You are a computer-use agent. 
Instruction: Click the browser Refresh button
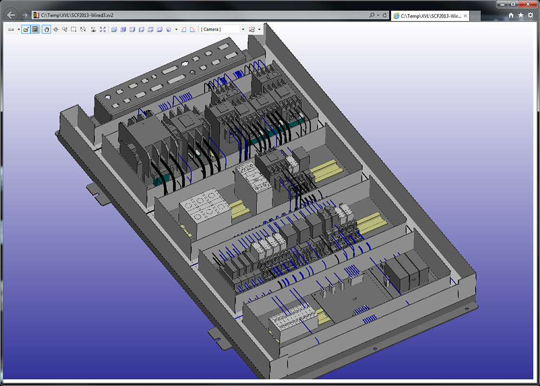tap(384, 15)
